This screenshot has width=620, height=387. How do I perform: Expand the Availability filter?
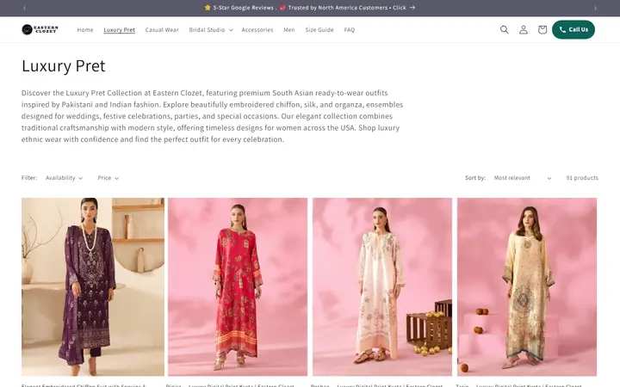point(64,178)
